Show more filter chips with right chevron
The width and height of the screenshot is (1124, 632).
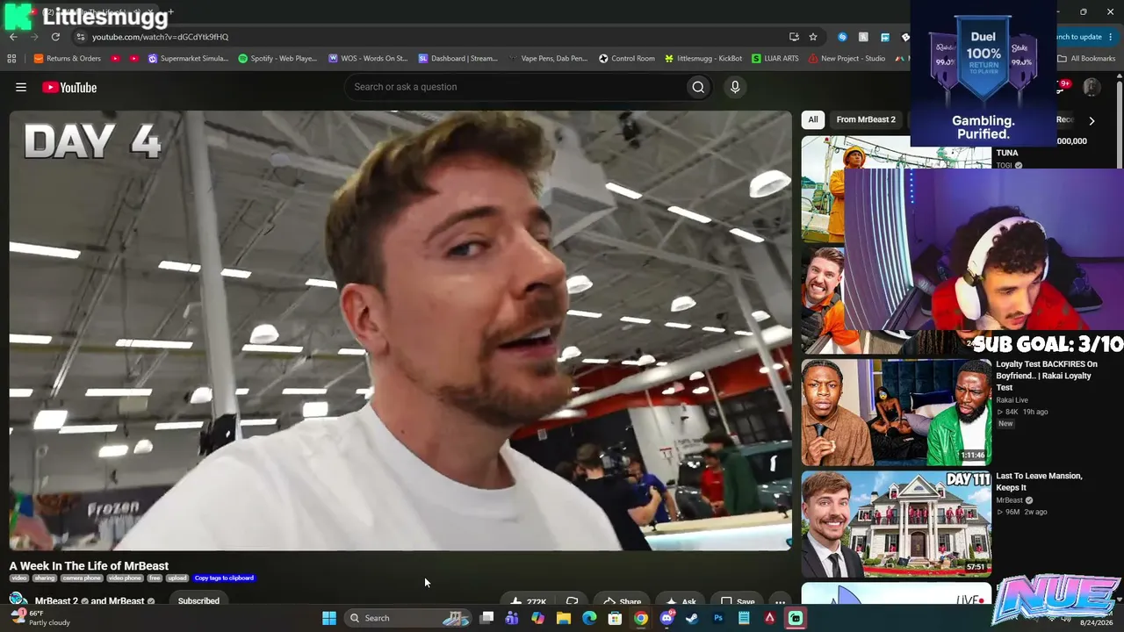[x=1092, y=120]
